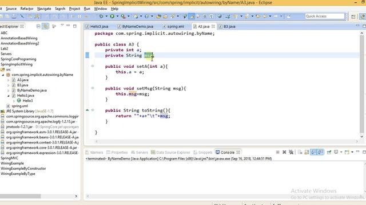Image resolution: width=366 pixels, height=205 pixels.
Task: Click the Remove Launch (X) icon in Console
Action: coord(284,152)
